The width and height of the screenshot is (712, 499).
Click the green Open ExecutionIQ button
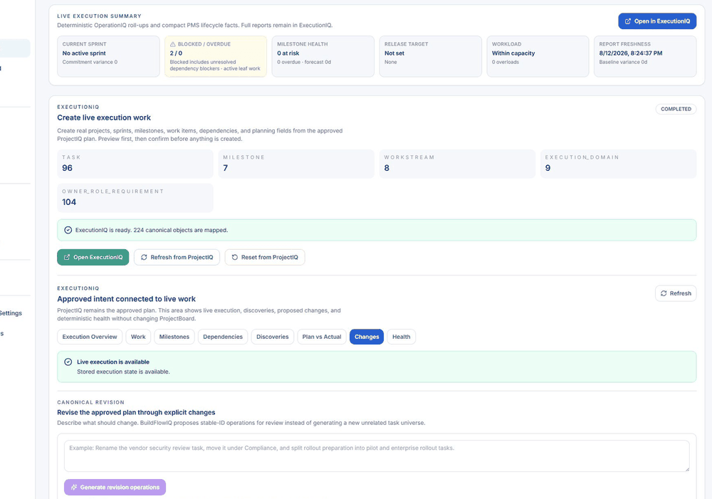(x=93, y=258)
